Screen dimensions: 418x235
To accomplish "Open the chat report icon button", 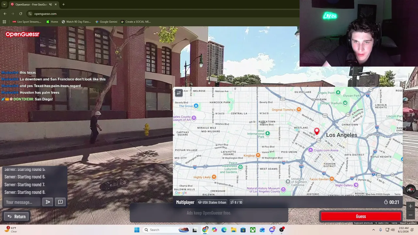I will 60,202.
